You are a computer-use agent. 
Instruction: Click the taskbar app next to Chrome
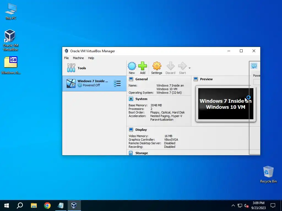click(x=61, y=206)
